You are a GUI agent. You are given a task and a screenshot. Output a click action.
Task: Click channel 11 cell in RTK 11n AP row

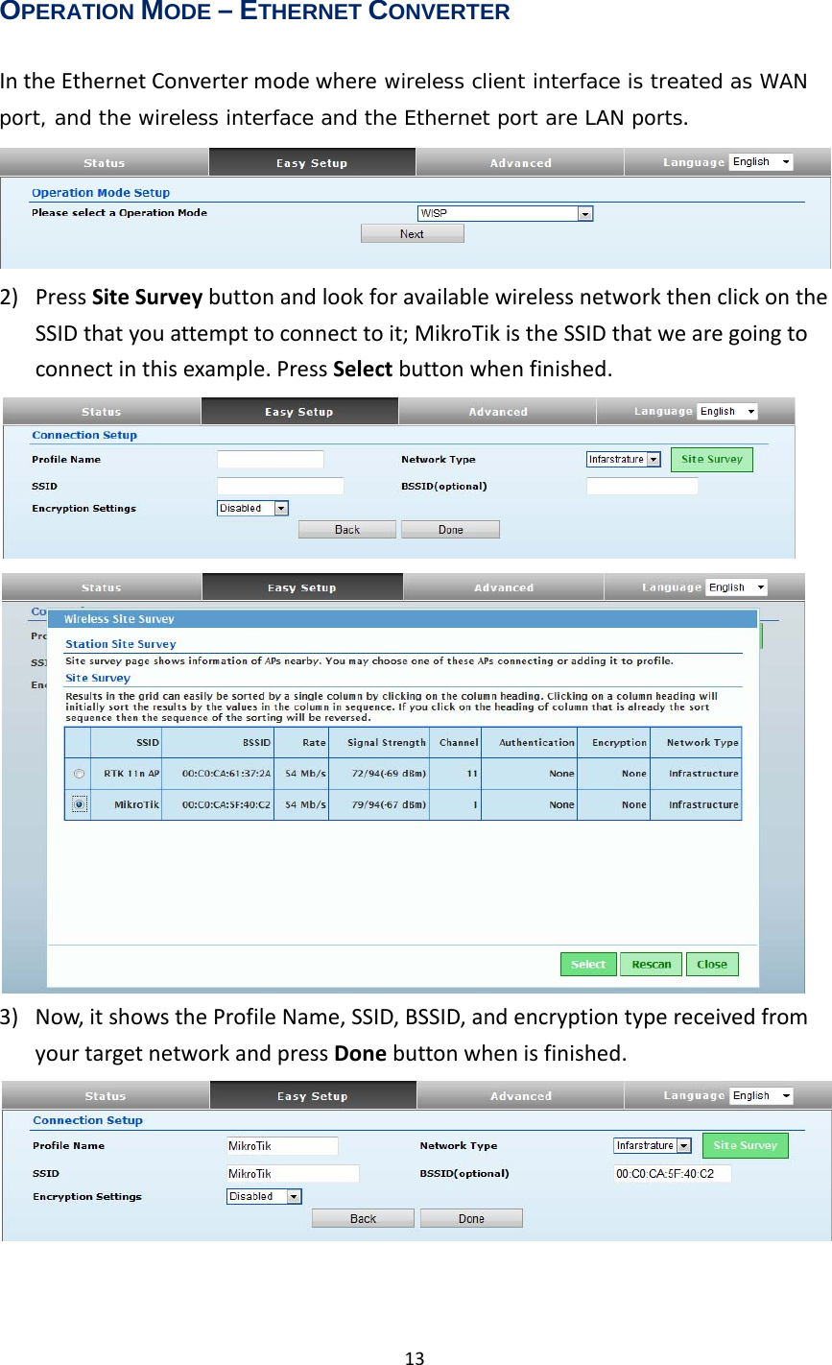click(x=455, y=774)
